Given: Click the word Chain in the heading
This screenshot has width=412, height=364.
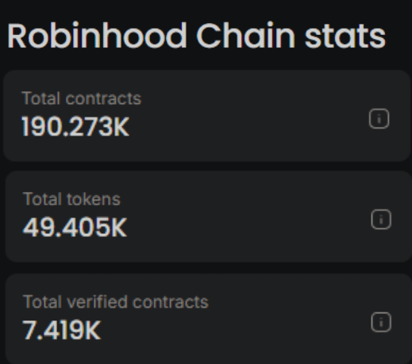Looking at the screenshot, I should click(245, 36).
